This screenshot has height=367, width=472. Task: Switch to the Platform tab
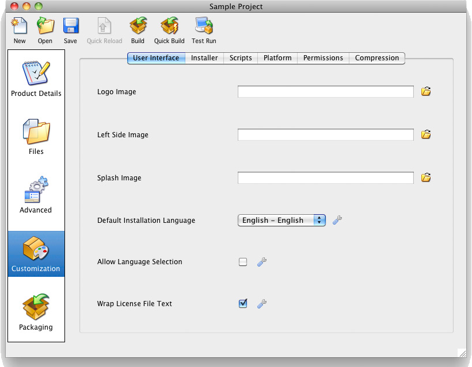277,58
